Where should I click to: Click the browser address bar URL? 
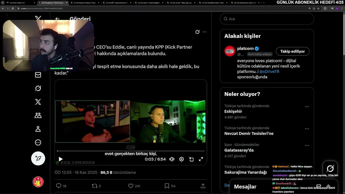pyautogui.click(x=42, y=8)
